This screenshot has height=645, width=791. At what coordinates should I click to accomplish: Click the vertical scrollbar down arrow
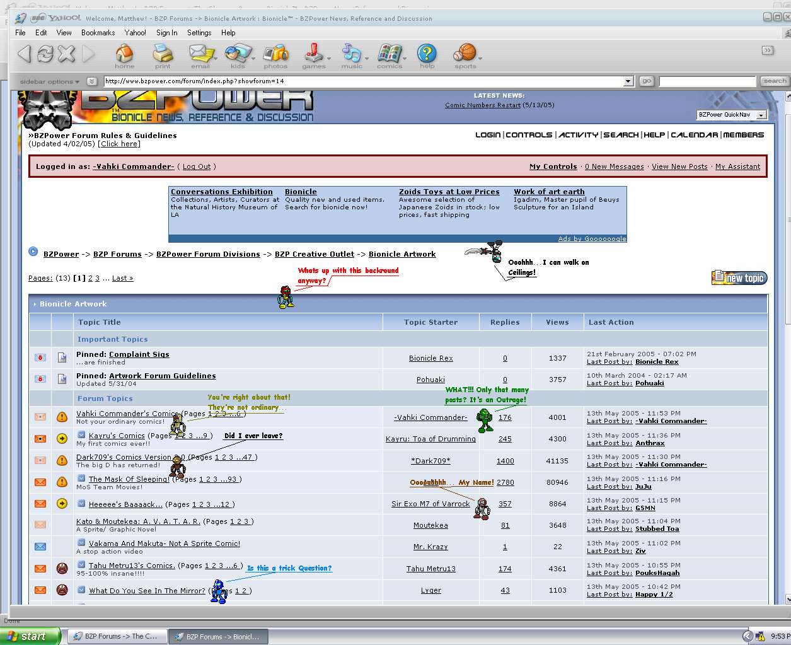(787, 600)
